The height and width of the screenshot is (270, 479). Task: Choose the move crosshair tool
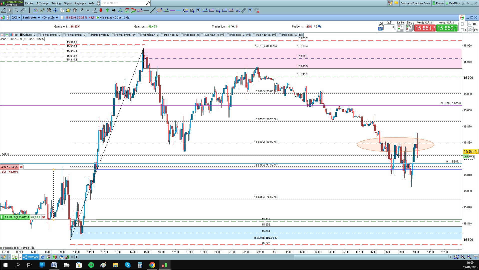pos(55,10)
